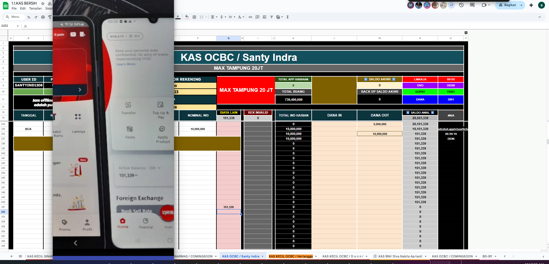Toggle the filter on the sheet
The image size is (549, 264).
click(x=271, y=17)
